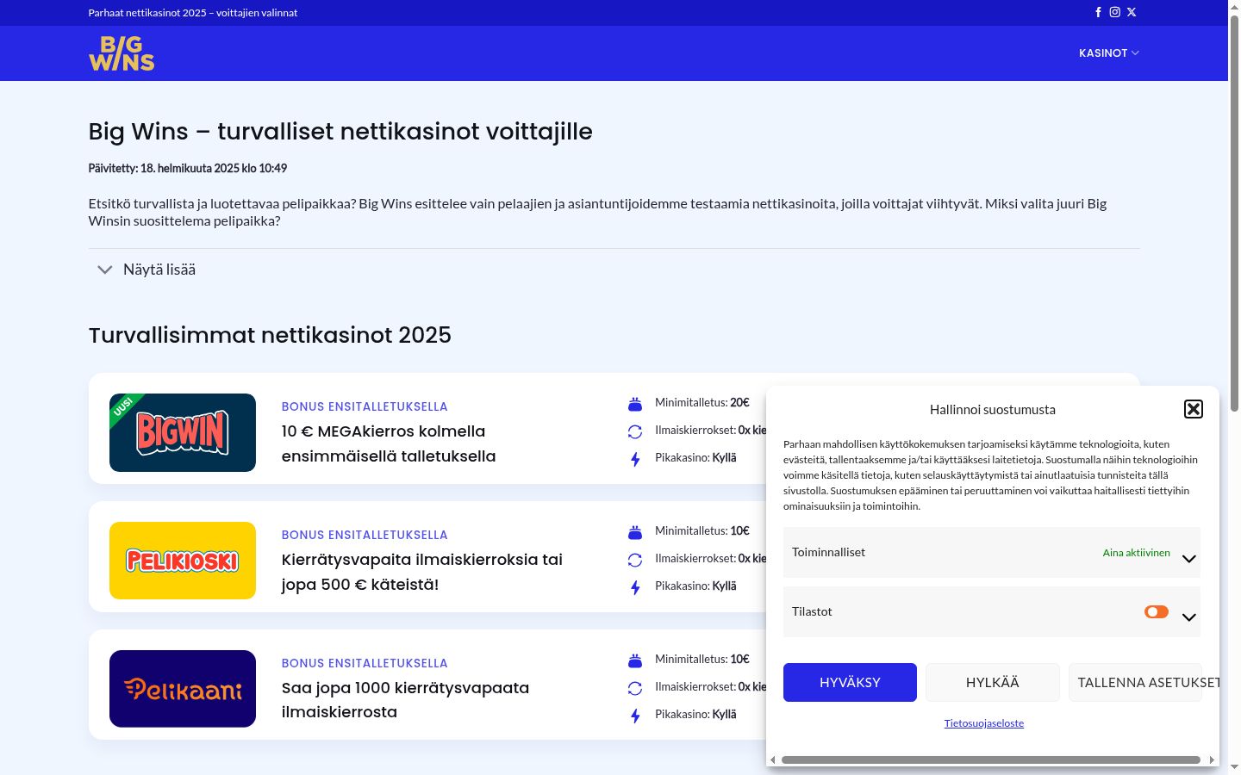The image size is (1241, 775).
Task: Open Pelikioski kierrätysvapaita ilmaiskierroksia offer title
Action: pyautogui.click(x=422, y=572)
